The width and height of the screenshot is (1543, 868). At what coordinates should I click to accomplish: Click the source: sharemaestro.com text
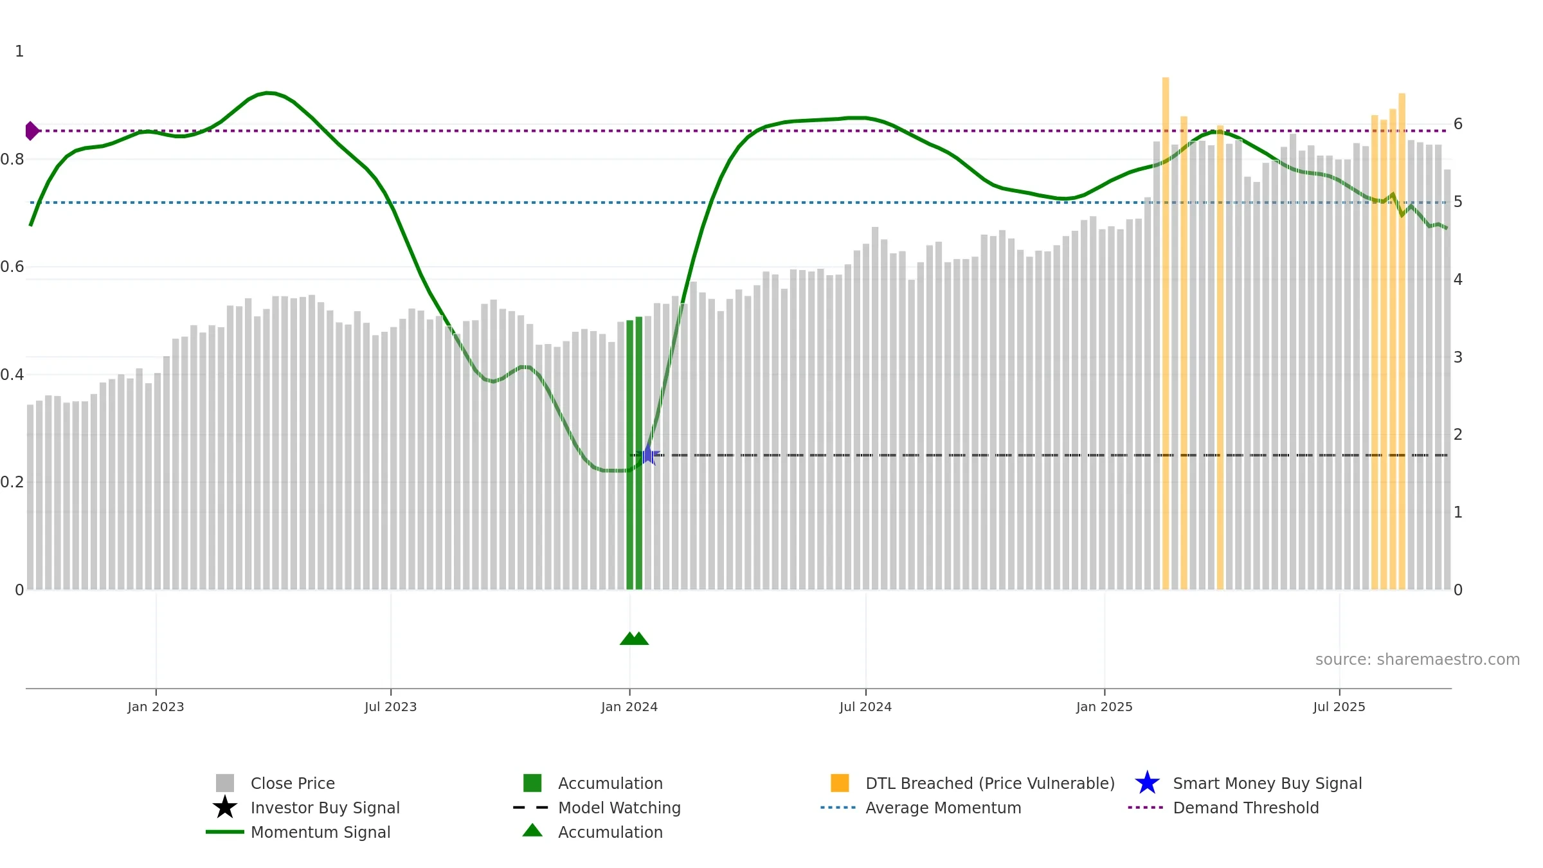[1418, 660]
